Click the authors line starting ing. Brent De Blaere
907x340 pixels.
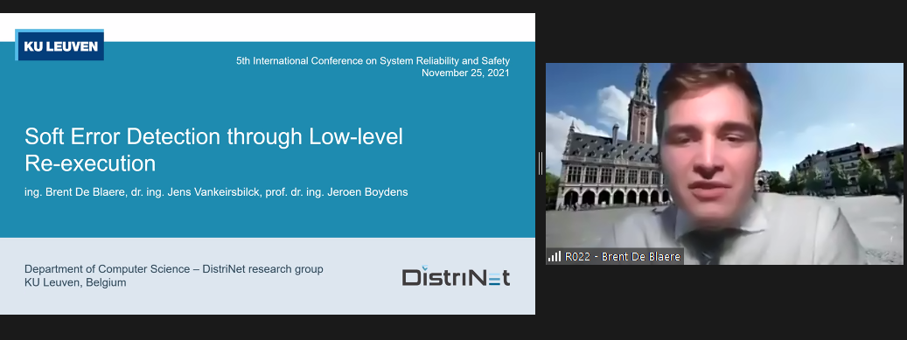(x=216, y=192)
